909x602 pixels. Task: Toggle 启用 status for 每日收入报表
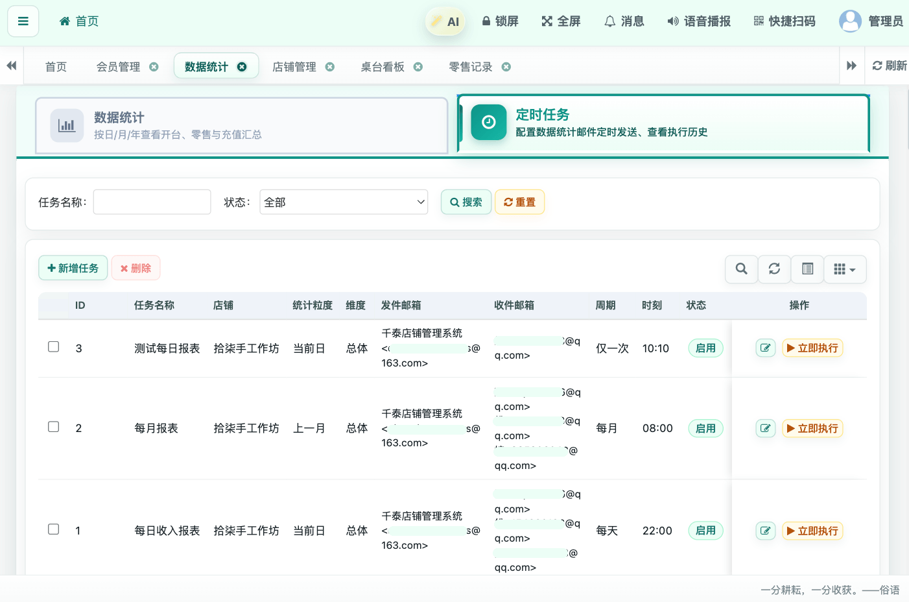click(x=705, y=531)
